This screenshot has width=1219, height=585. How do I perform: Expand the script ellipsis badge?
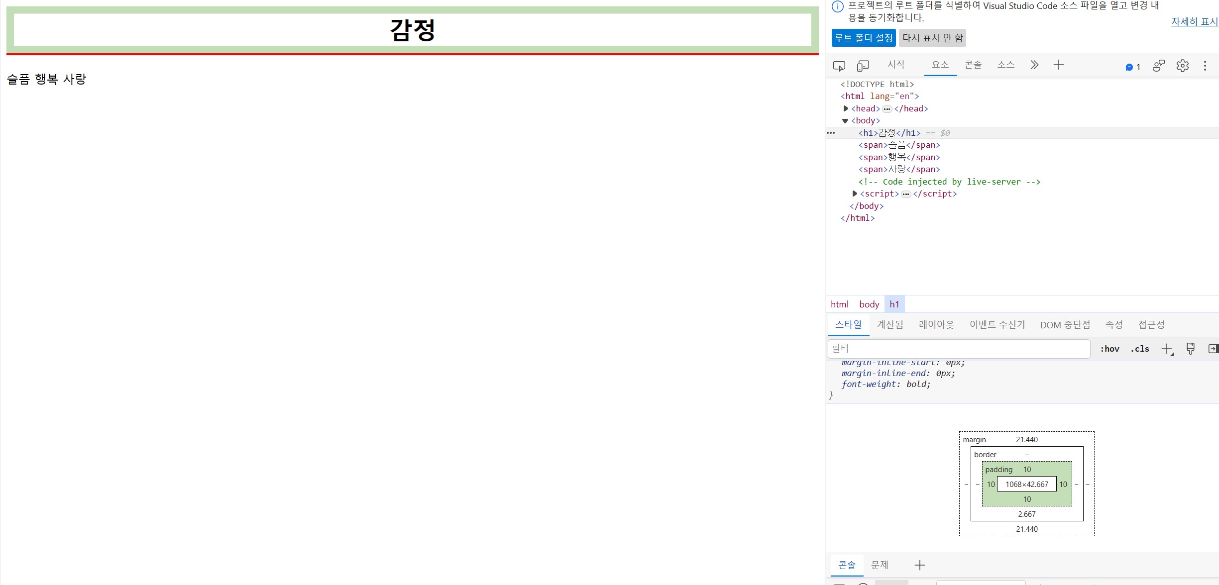(x=906, y=194)
